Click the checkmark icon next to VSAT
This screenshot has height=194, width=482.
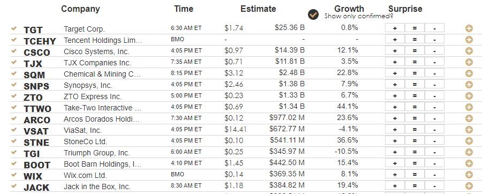pyautogui.click(x=13, y=130)
